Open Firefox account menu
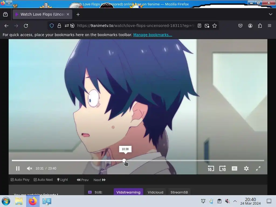The height and width of the screenshot is (207, 276). click(250, 26)
